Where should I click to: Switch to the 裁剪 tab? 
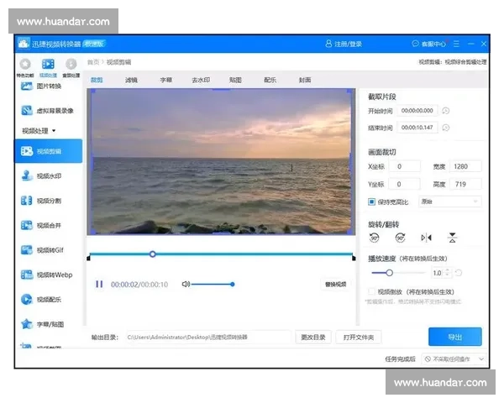97,80
